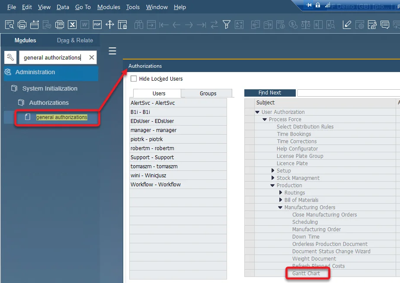The height and width of the screenshot is (283, 400).
Task: Open the Modules menu in the menu bar
Action: (x=109, y=7)
